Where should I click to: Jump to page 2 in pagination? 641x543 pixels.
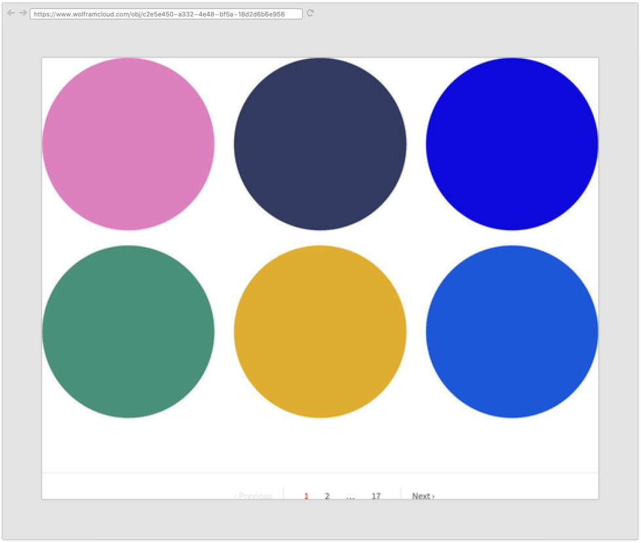327,496
